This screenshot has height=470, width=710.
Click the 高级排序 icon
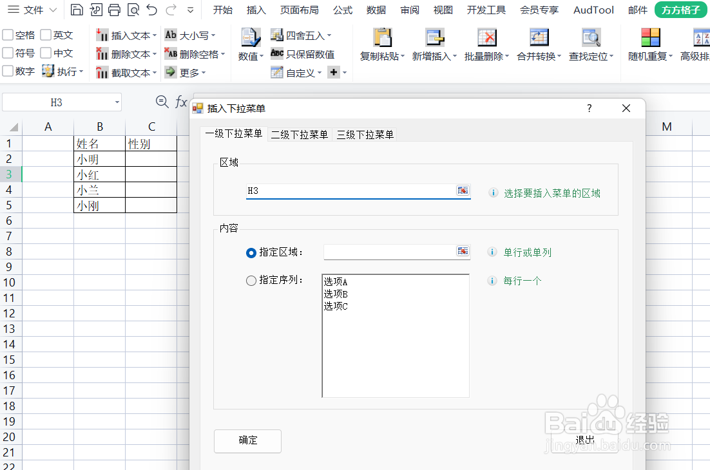[702, 37]
